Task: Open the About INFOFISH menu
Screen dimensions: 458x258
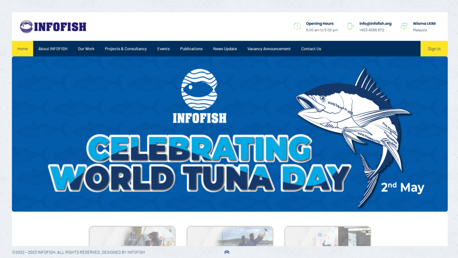Action: pyautogui.click(x=53, y=49)
